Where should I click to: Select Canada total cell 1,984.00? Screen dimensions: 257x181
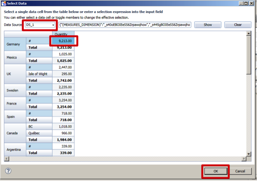(63, 140)
